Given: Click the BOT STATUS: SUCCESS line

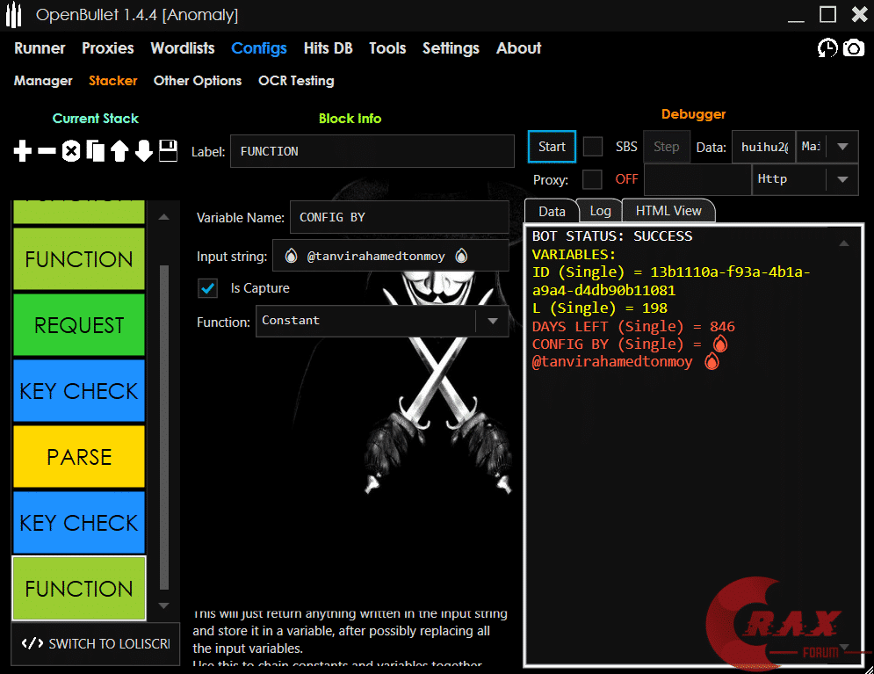Looking at the screenshot, I should click(612, 236).
